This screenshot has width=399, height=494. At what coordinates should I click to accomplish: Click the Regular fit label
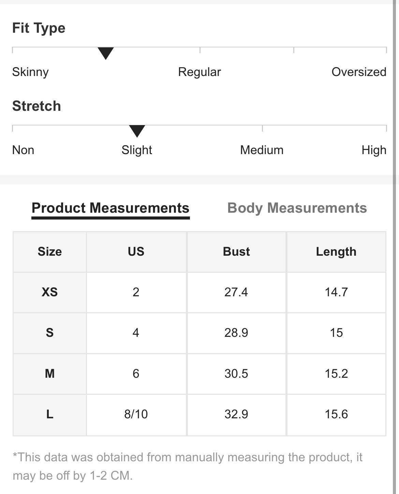pyautogui.click(x=199, y=72)
